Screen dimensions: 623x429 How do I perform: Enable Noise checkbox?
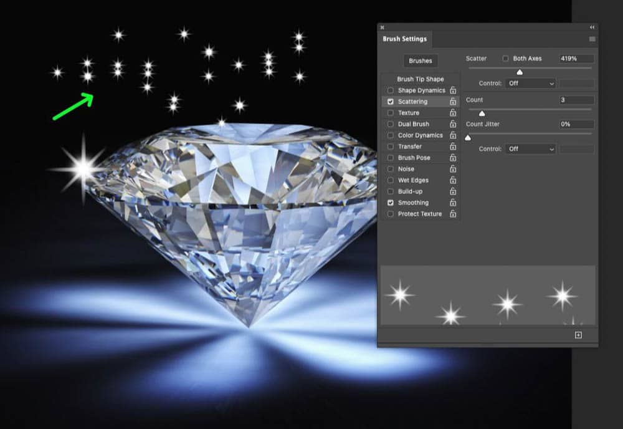click(x=391, y=169)
